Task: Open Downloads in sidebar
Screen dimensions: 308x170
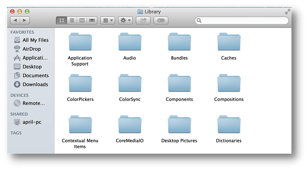Action: [x=31, y=85]
